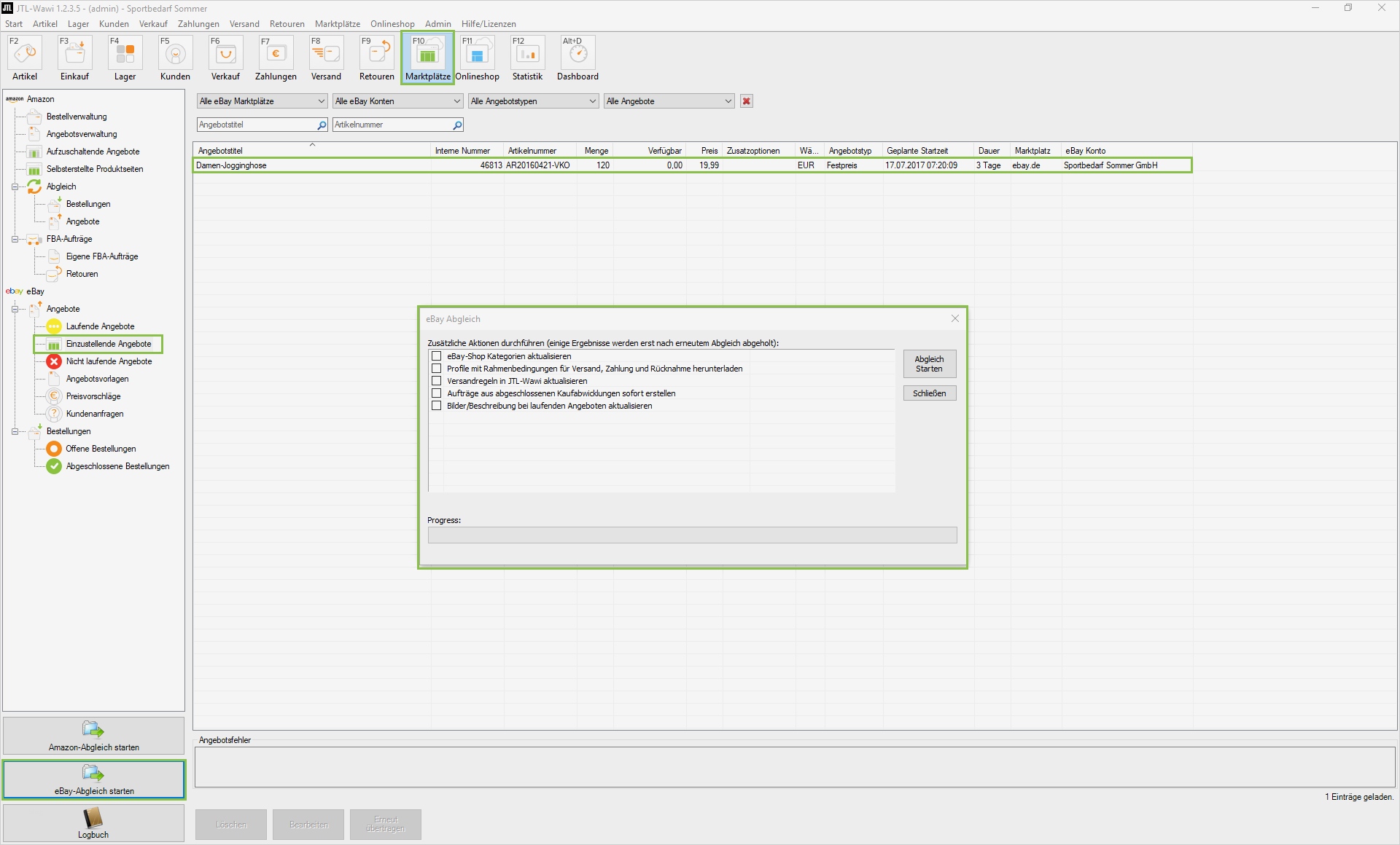Open the Hilfe/Lizenzen menu
The height and width of the screenshot is (845, 1400).
tap(489, 24)
